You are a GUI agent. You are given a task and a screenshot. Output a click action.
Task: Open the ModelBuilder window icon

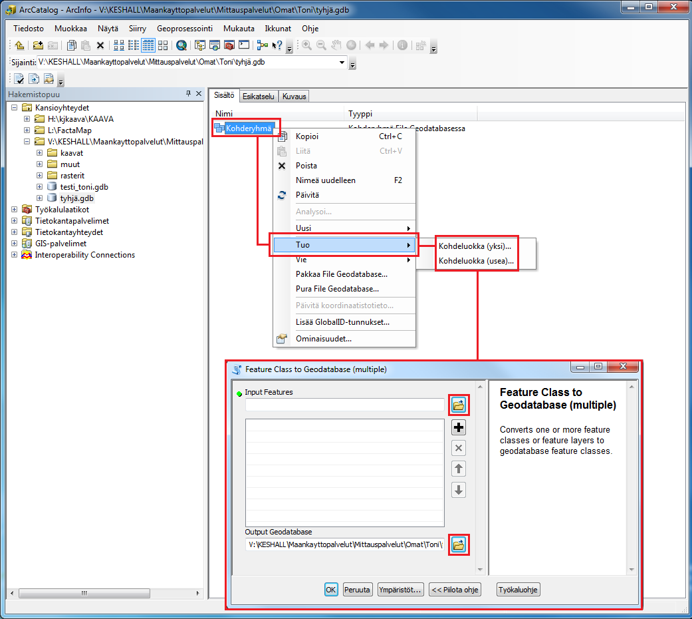pyautogui.click(x=262, y=45)
